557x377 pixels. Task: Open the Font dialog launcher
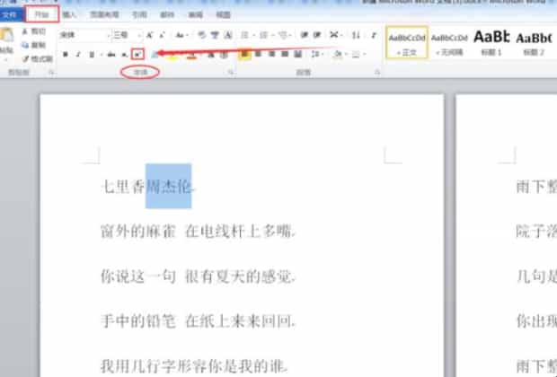[231, 73]
